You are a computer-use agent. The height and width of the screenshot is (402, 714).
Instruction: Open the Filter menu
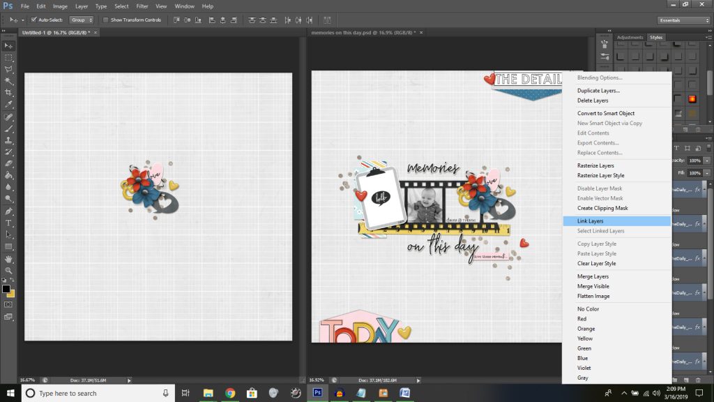click(x=143, y=6)
